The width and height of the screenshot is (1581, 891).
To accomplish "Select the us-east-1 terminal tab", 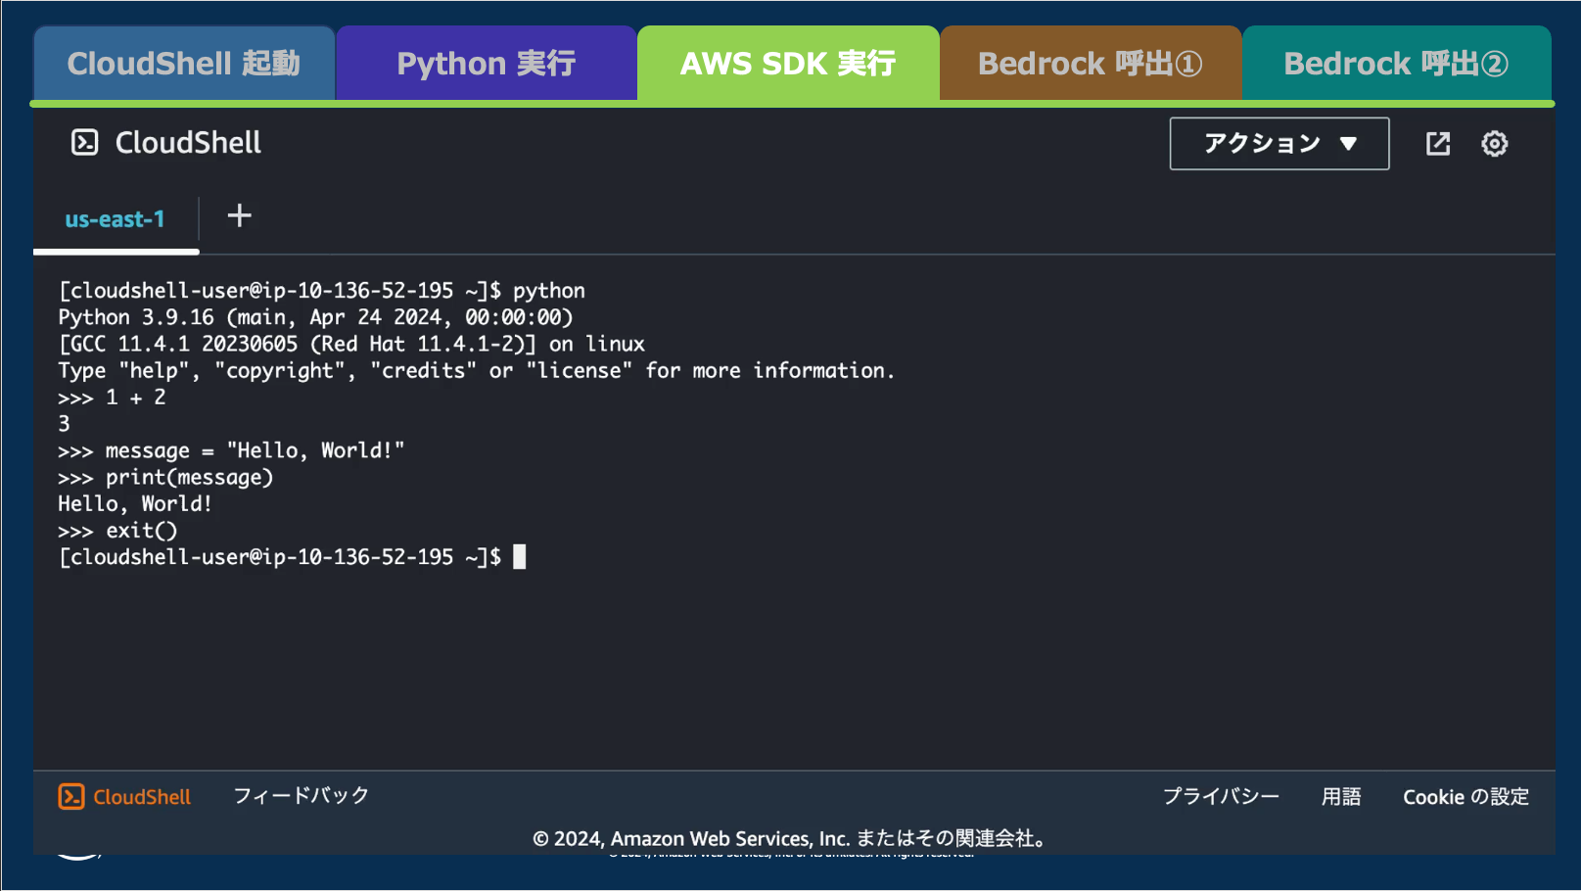I will [116, 219].
